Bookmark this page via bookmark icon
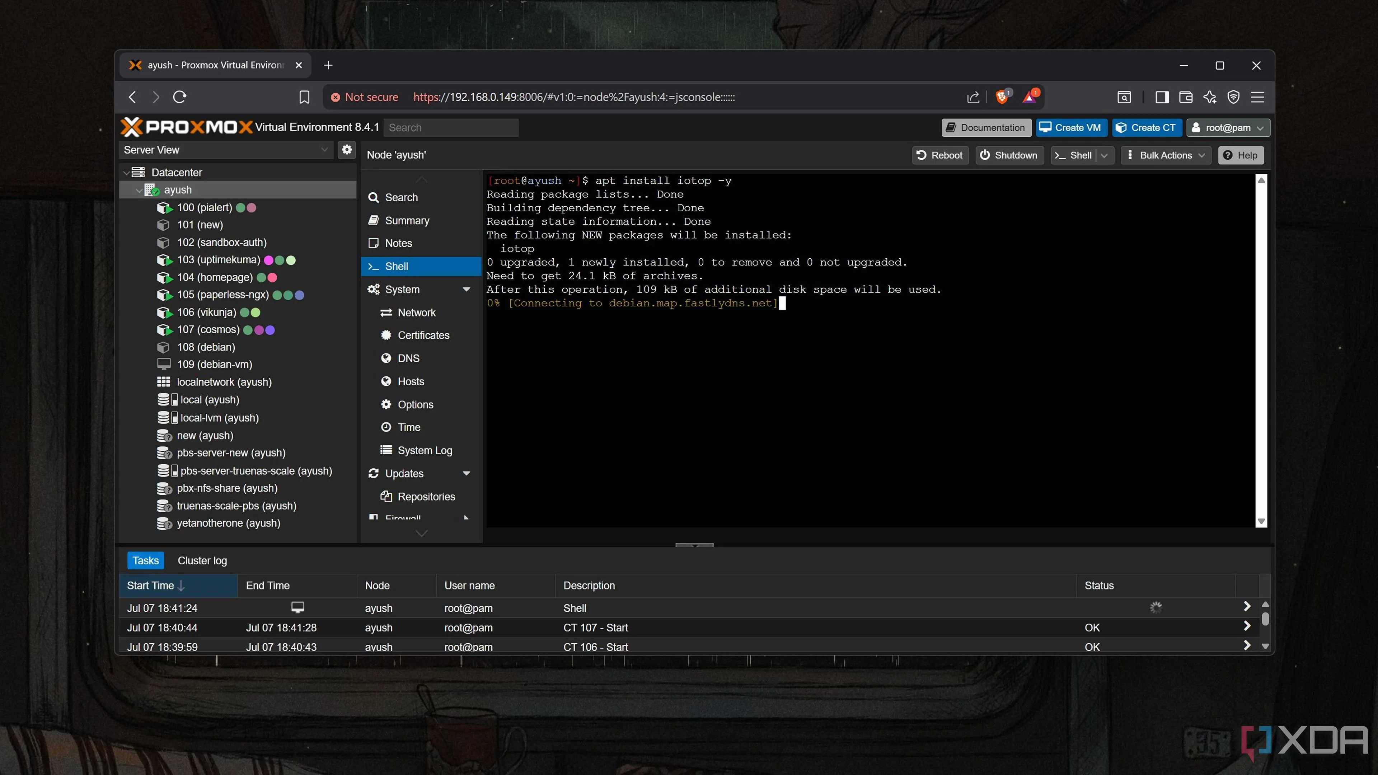 pyautogui.click(x=304, y=97)
